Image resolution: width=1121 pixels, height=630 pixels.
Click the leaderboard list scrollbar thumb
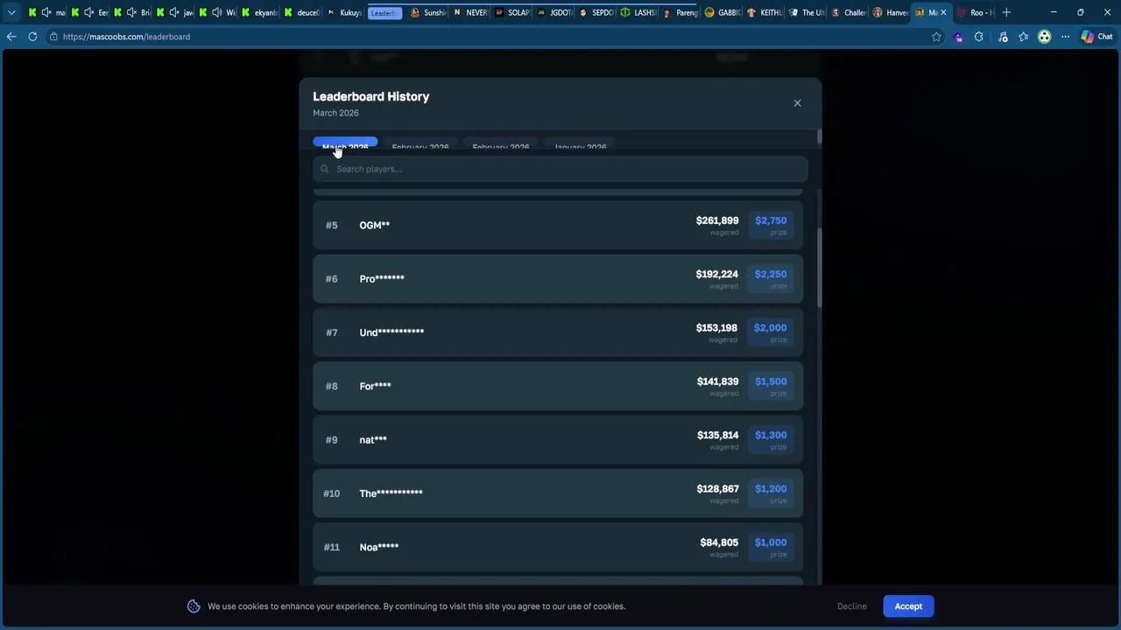(x=819, y=267)
